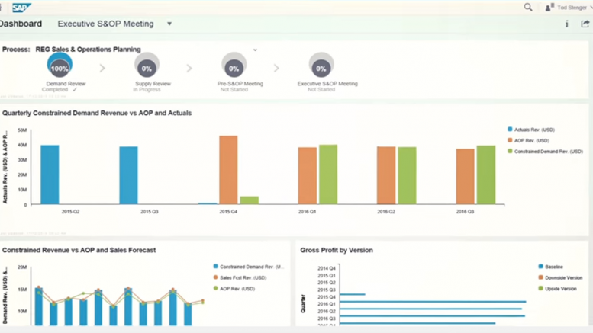
Task: Select the Pre-S&OP Meeting progress circle
Action: (234, 68)
